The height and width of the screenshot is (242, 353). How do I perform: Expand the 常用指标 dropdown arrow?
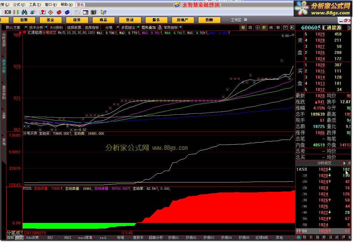tap(180, 27)
